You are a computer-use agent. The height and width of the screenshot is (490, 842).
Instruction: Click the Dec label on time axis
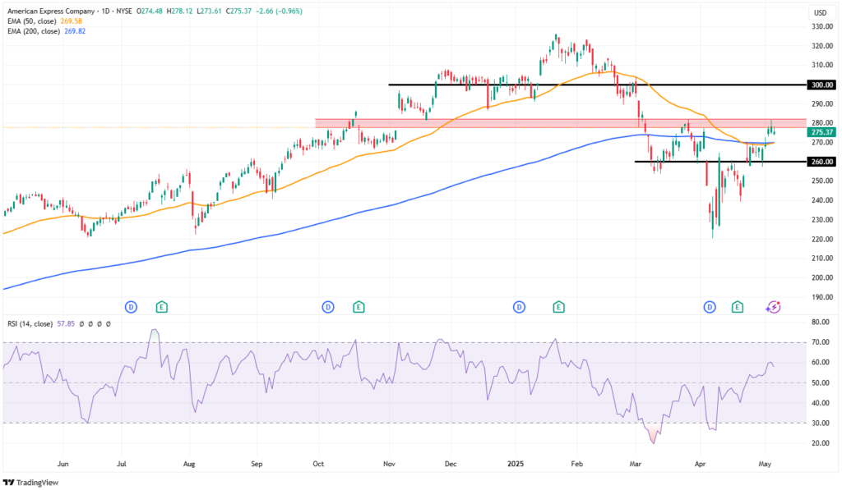(451, 464)
